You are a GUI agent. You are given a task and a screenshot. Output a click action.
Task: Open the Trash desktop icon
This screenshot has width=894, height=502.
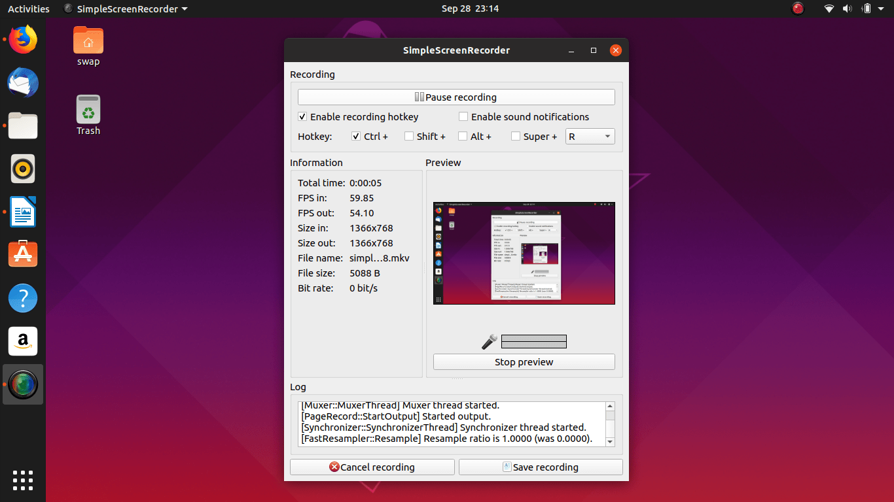[x=88, y=115]
